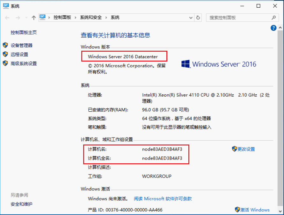Click the Back navigation arrow
284x215 pixels.
click(x=7, y=18)
